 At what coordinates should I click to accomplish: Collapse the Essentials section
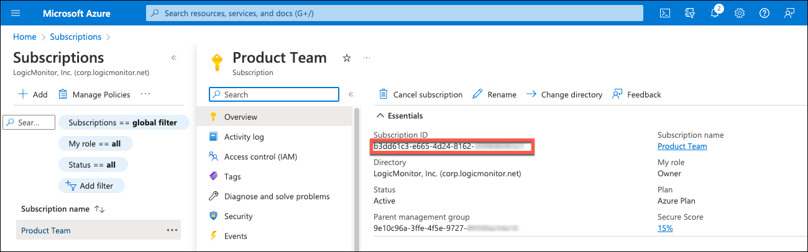pos(400,115)
